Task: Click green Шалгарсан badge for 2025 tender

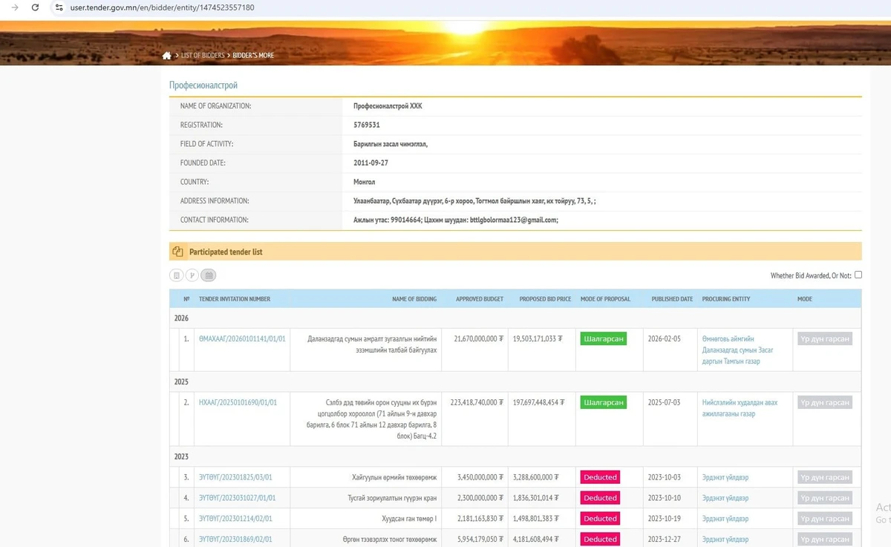Action: coord(603,402)
